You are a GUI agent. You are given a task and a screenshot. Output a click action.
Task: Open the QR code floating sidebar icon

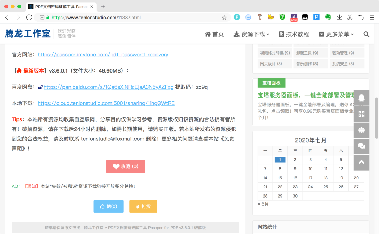pos(361,114)
